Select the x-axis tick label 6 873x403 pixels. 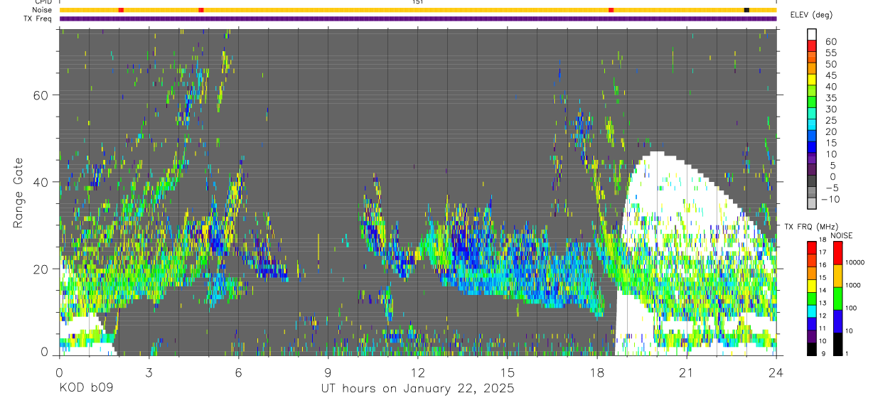coord(239,372)
